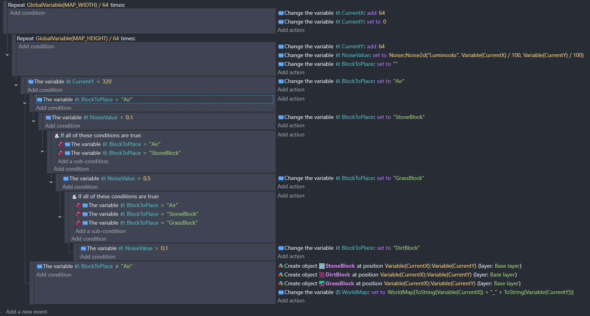Click "Add condition" under the Repeat MAP_WIDTH event
Screen dimensions: 590x316
[x=28, y=13]
